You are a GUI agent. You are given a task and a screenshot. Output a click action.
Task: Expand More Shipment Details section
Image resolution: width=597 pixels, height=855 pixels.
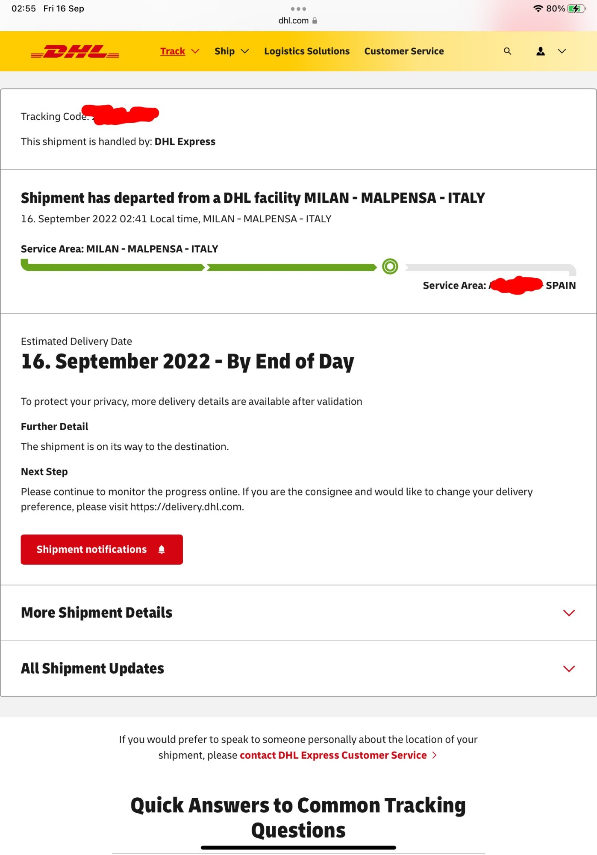tap(298, 613)
